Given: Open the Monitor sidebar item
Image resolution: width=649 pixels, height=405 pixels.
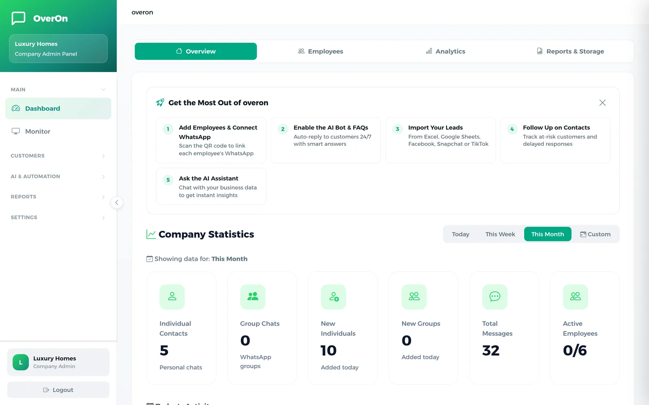Looking at the screenshot, I should click(58, 131).
